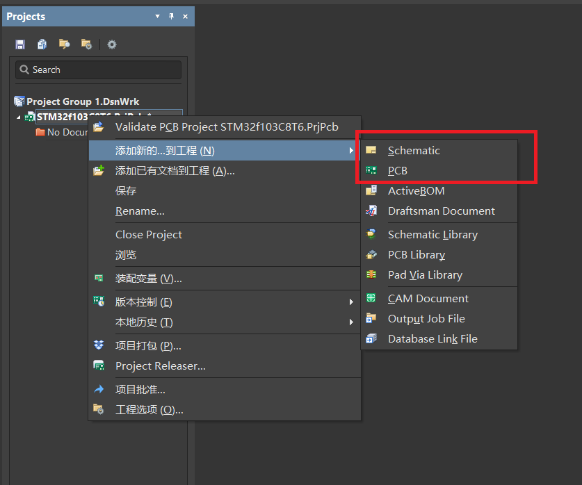Click the CAM Document icon
This screenshot has height=485, width=582.
[372, 299]
